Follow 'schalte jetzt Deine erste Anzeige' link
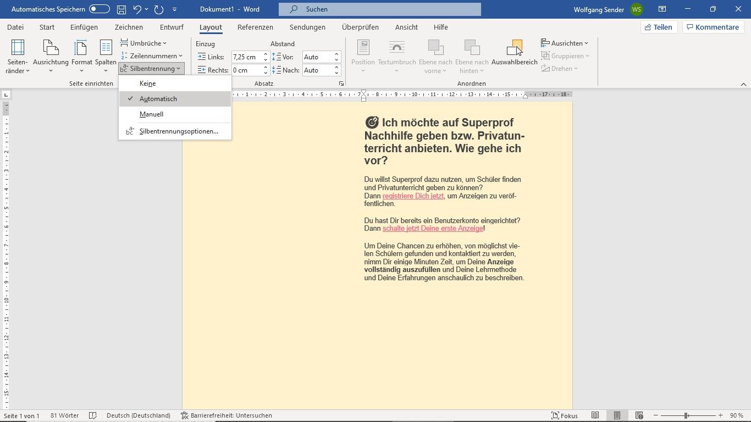This screenshot has height=422, width=751. point(433,229)
